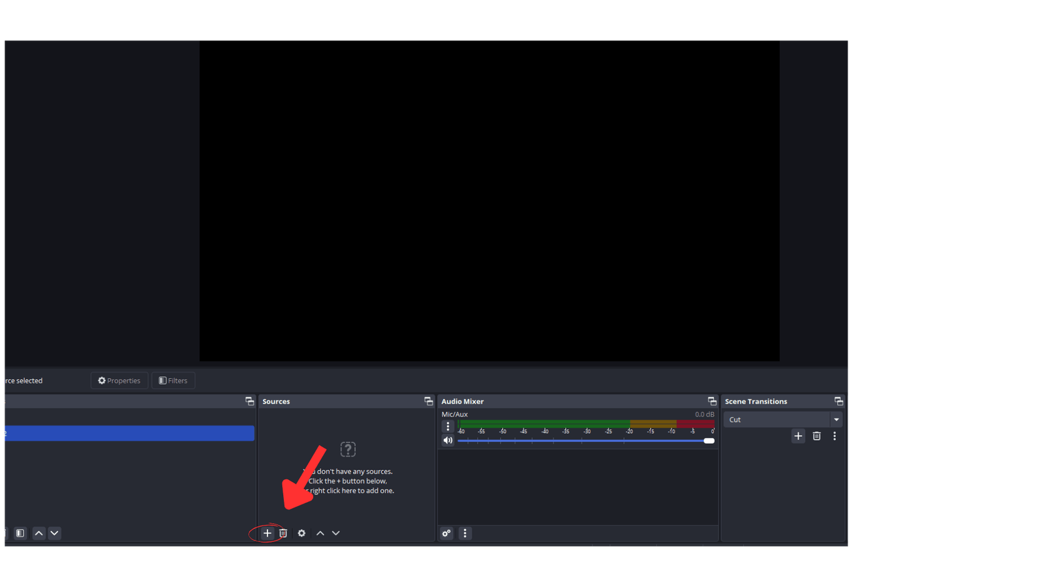Viewport: 1044px width, 587px height.
Task: Click the "rce selected" status label
Action: (23, 380)
